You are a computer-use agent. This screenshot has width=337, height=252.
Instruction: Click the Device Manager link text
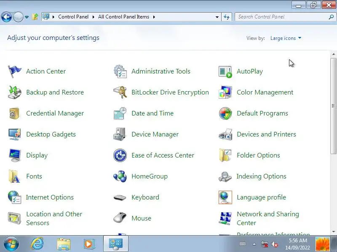155,134
